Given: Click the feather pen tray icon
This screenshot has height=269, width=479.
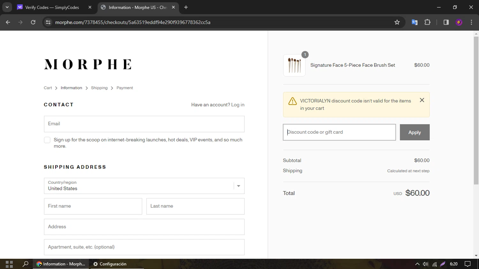Looking at the screenshot, I should (443, 264).
